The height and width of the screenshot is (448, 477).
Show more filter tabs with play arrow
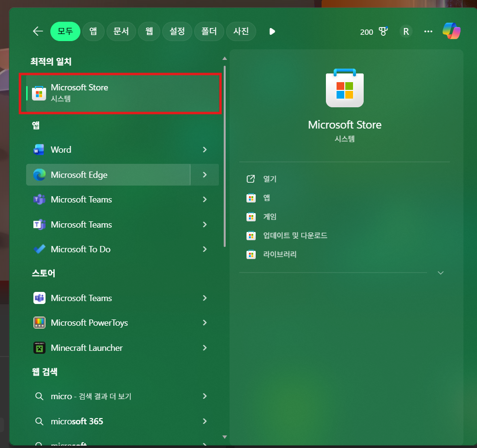click(272, 31)
